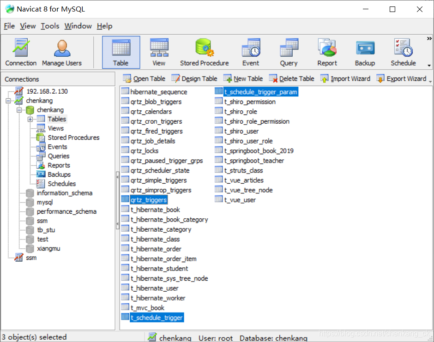Select the t_hibernate_order_item table
The width and height of the screenshot is (434, 342).
tap(163, 259)
